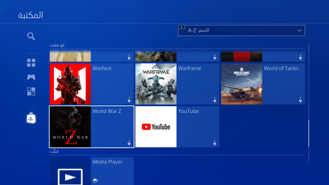Expand the A-Z name sort dropdown
The width and height of the screenshot is (329, 185).
[241, 30]
